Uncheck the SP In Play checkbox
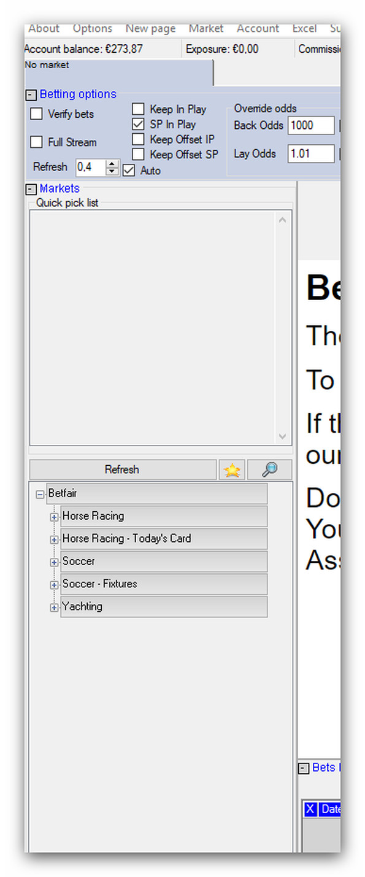The image size is (365, 877). [x=139, y=124]
